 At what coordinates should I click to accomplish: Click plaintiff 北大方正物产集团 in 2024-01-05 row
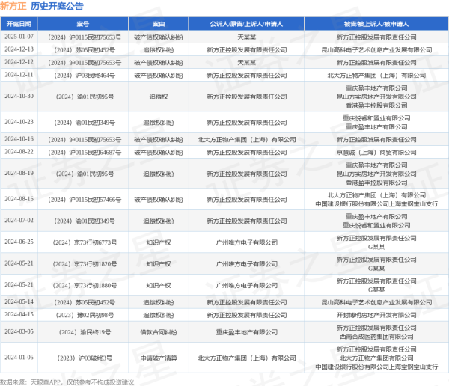tap(246, 358)
